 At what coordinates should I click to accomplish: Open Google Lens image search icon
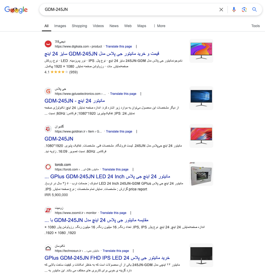click(244, 10)
